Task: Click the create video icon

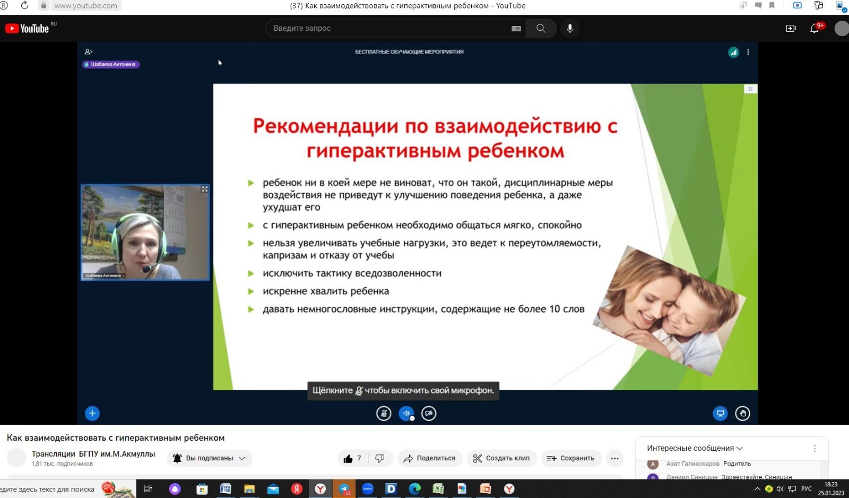Action: (791, 29)
